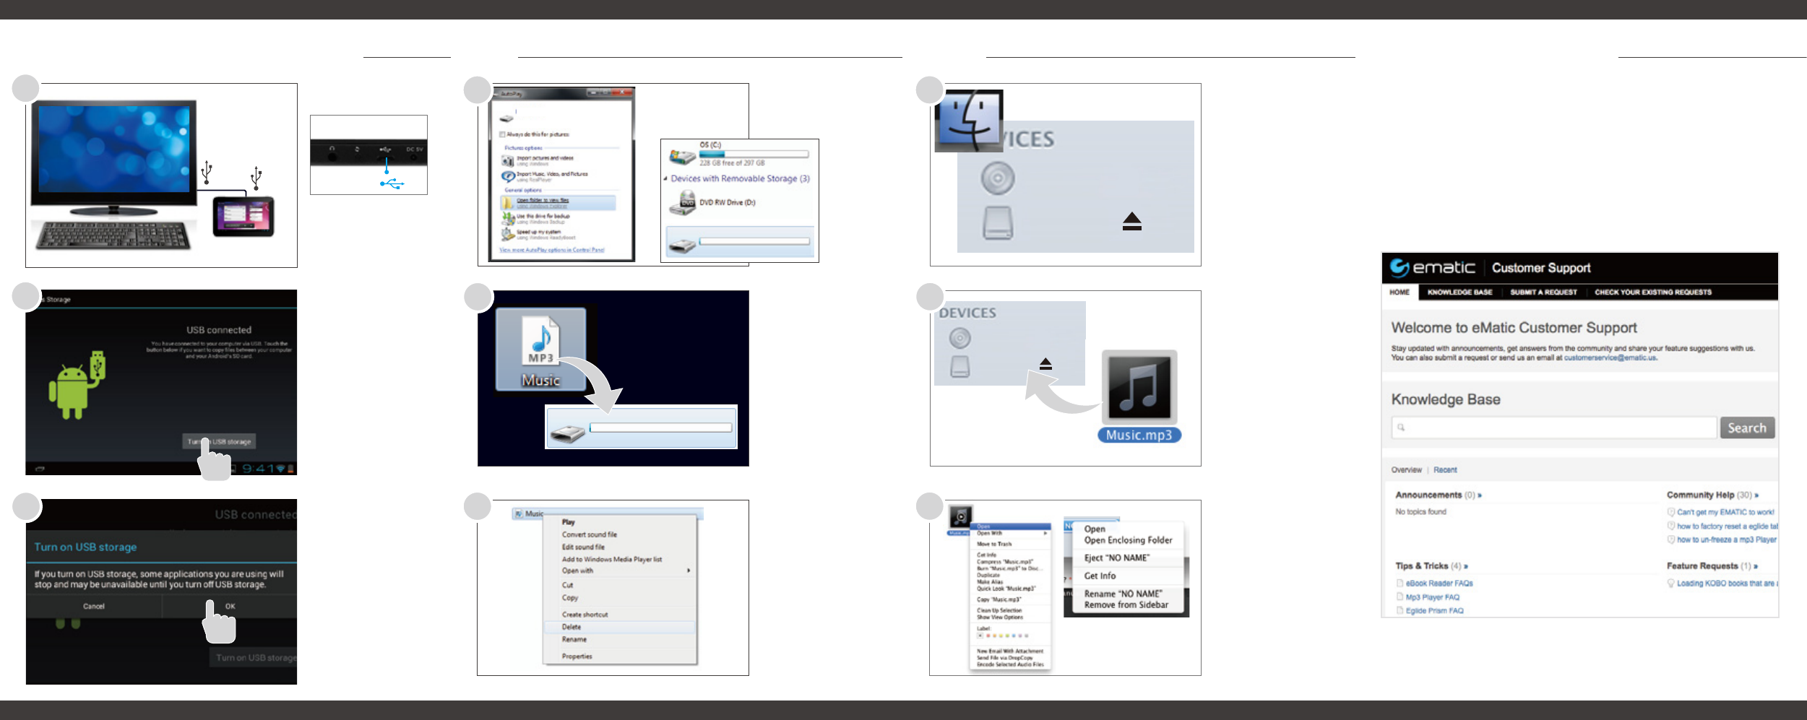
Task: Select the red Label color dot
Action: pyautogui.click(x=988, y=636)
